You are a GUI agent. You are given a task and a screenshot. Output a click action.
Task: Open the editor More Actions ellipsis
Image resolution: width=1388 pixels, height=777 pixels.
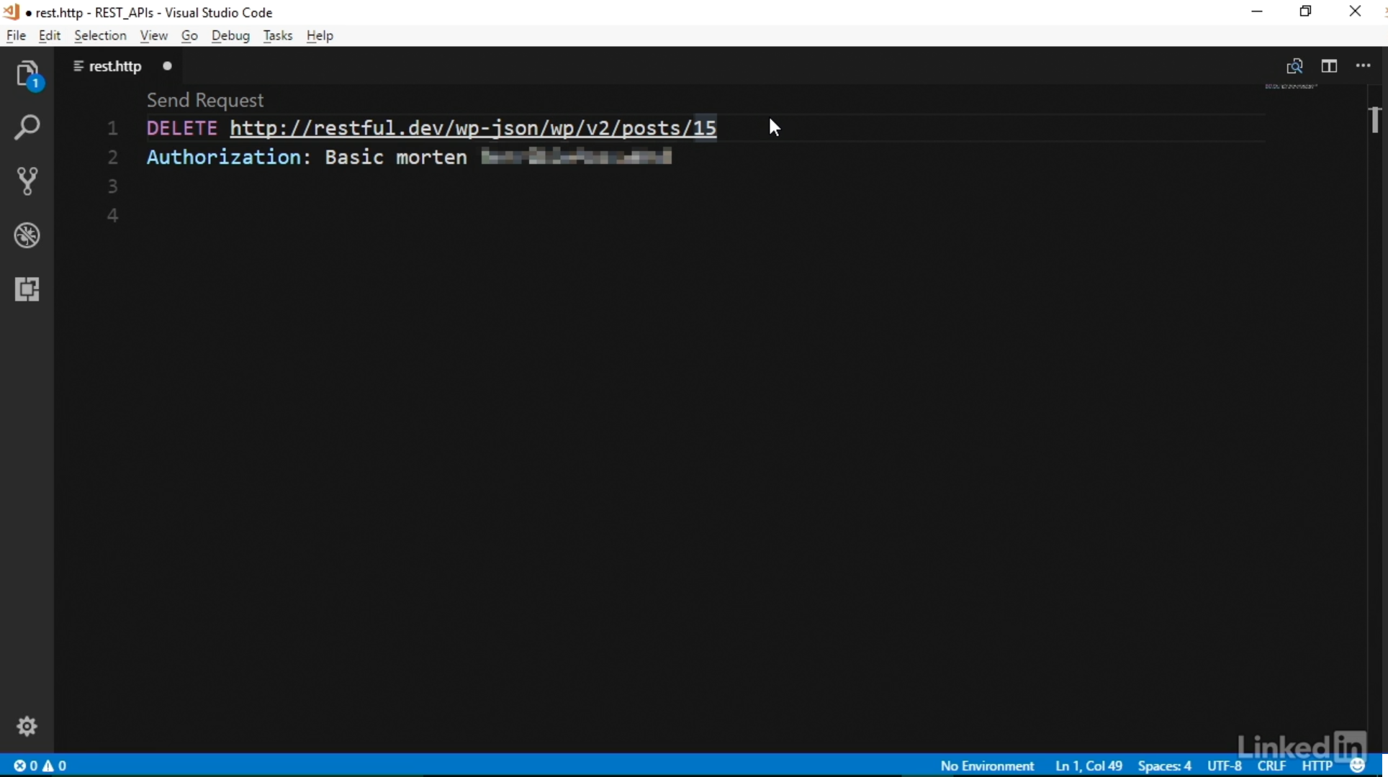pos(1364,66)
